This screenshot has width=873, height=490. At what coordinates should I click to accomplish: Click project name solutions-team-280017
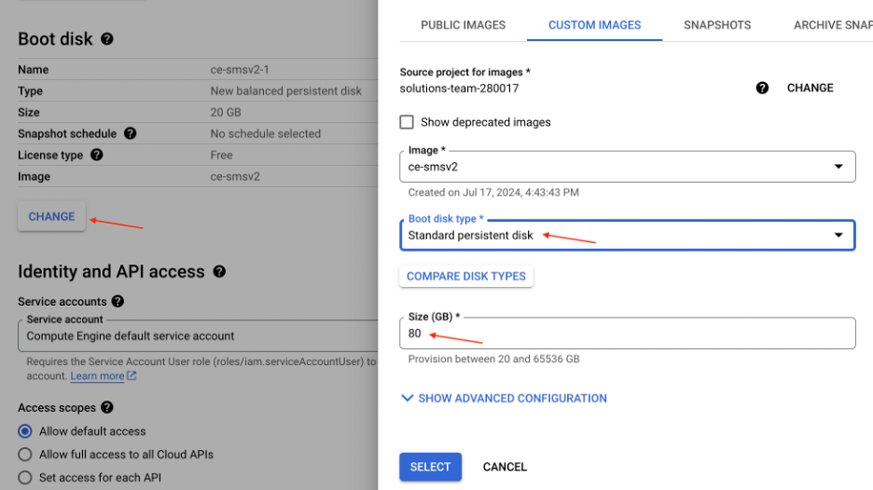point(459,88)
